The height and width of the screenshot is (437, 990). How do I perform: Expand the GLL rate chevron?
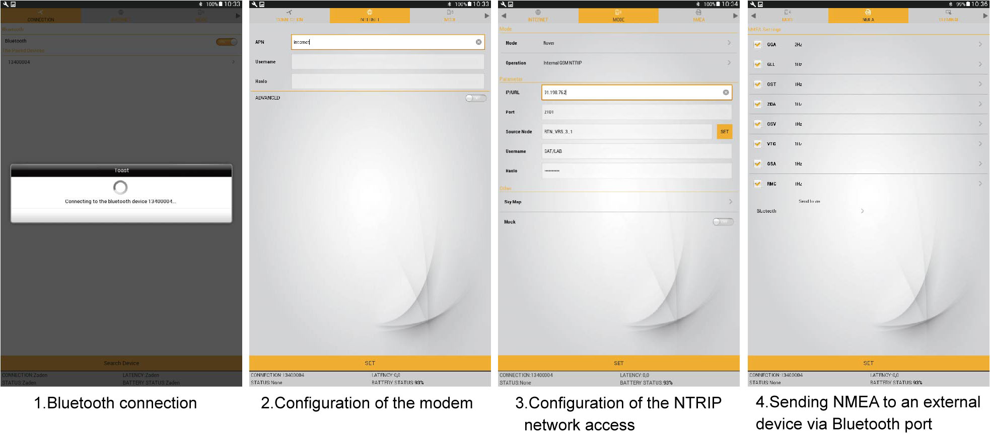click(980, 64)
